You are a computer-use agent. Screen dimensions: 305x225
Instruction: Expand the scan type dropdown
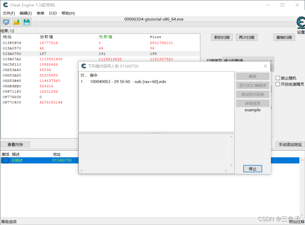pyautogui.click(x=272, y=60)
